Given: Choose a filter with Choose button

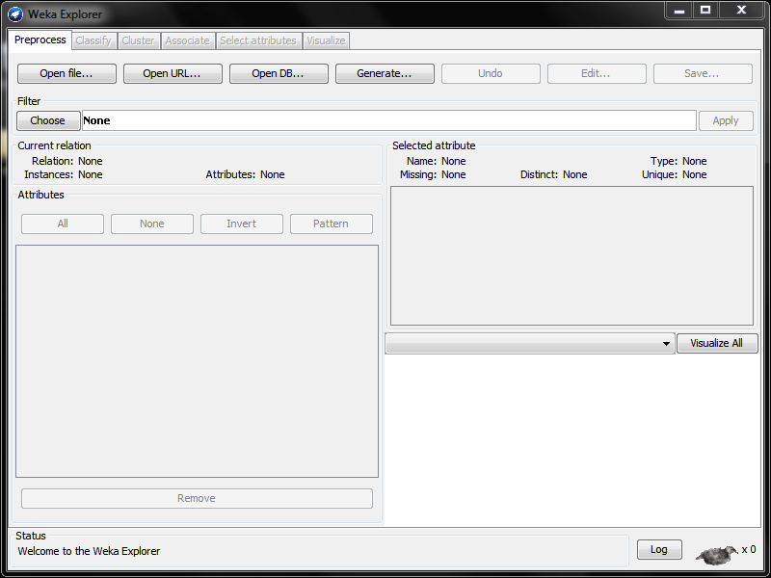Looking at the screenshot, I should tap(48, 120).
